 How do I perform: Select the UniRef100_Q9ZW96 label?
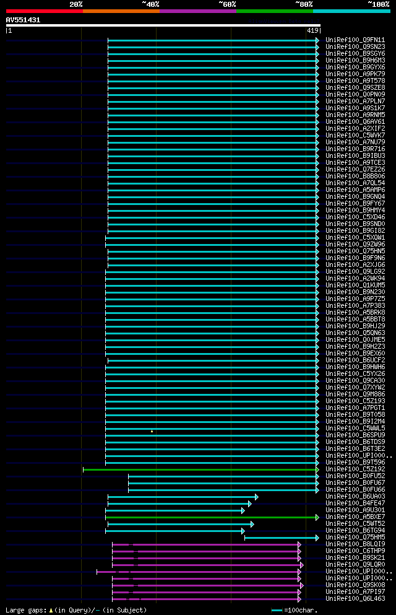tap(355, 245)
